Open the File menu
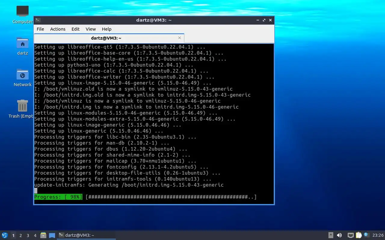Screen dimensions: 385x240 tap(40, 29)
